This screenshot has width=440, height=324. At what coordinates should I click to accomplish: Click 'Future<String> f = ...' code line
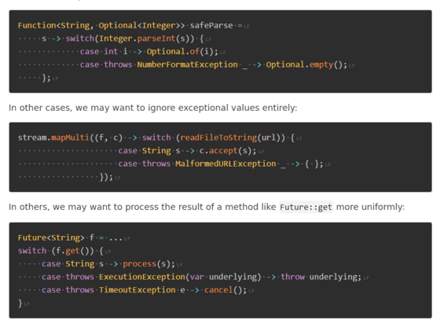tap(70, 238)
